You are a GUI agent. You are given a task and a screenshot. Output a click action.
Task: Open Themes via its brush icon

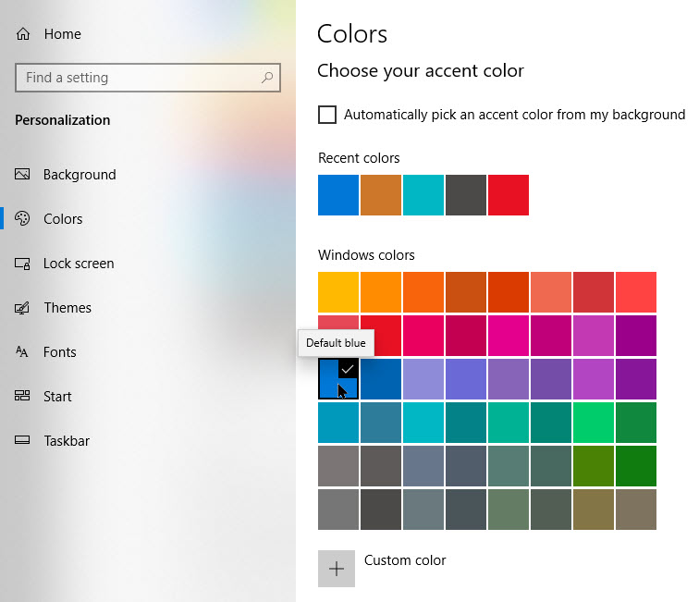click(23, 308)
